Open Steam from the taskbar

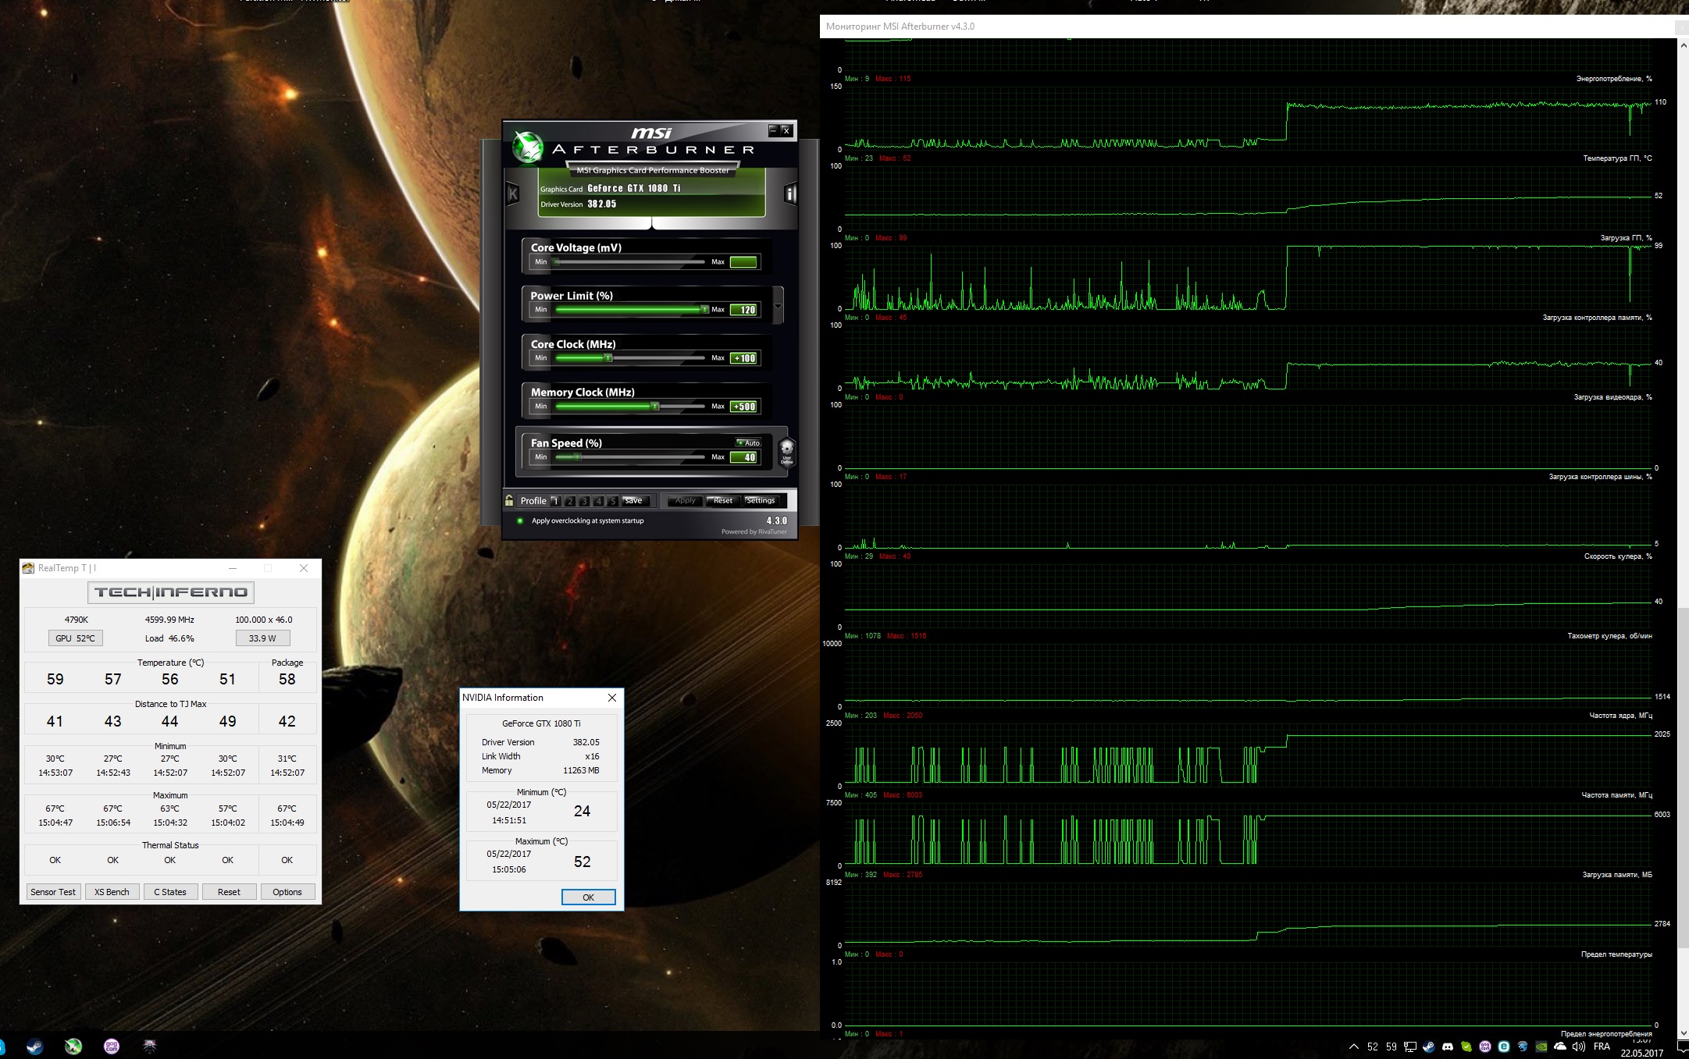pos(34,1047)
